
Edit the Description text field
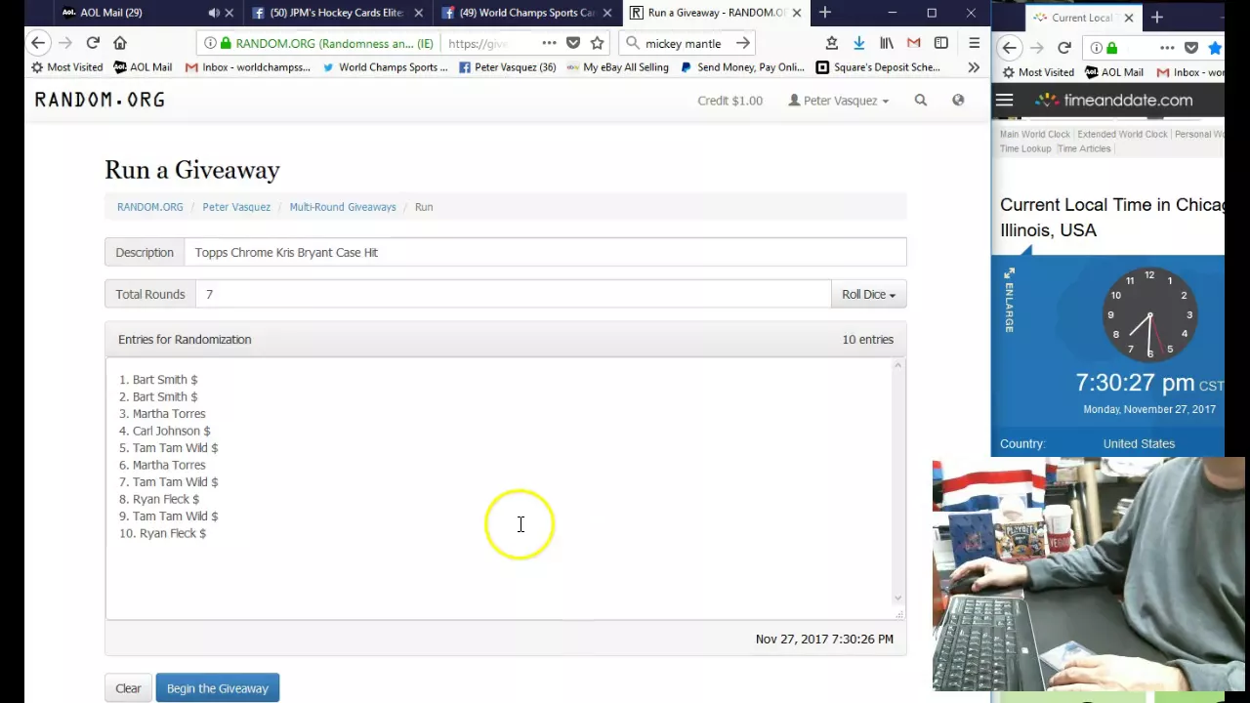click(545, 252)
